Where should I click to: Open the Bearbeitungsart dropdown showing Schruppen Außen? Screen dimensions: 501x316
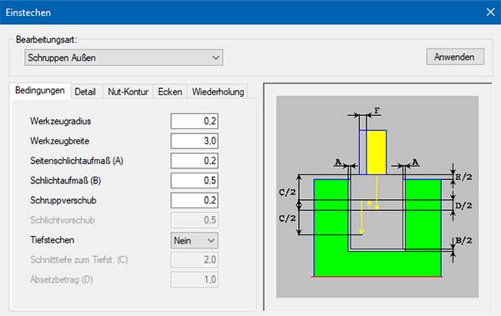(124, 58)
